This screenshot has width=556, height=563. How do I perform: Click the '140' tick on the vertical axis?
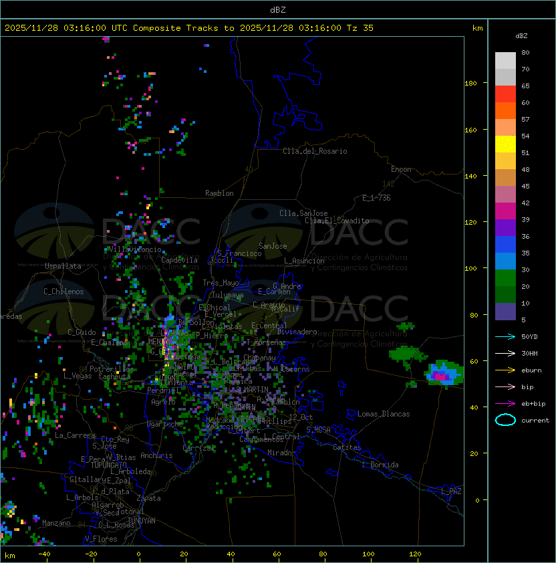tap(470, 177)
